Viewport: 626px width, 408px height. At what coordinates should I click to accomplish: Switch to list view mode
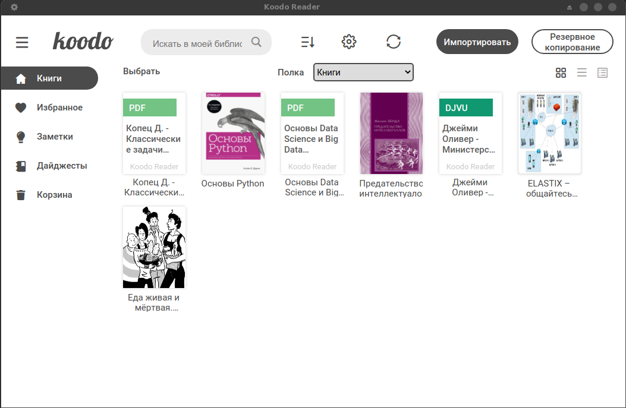[x=581, y=72]
